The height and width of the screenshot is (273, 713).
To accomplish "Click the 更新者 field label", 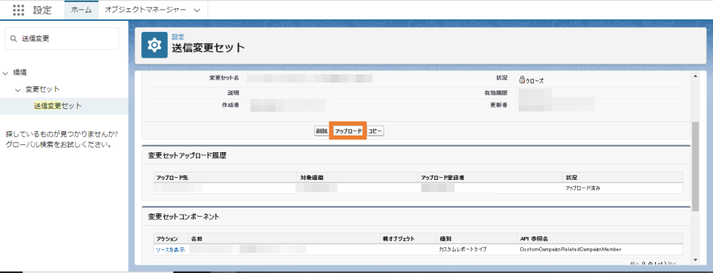I will click(499, 106).
